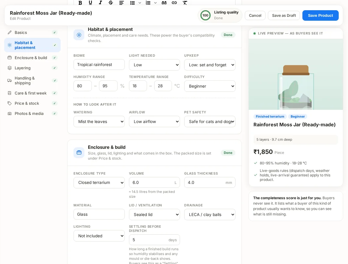
Task: Expand the bulleted list style chevron
Action: point(139,3)
